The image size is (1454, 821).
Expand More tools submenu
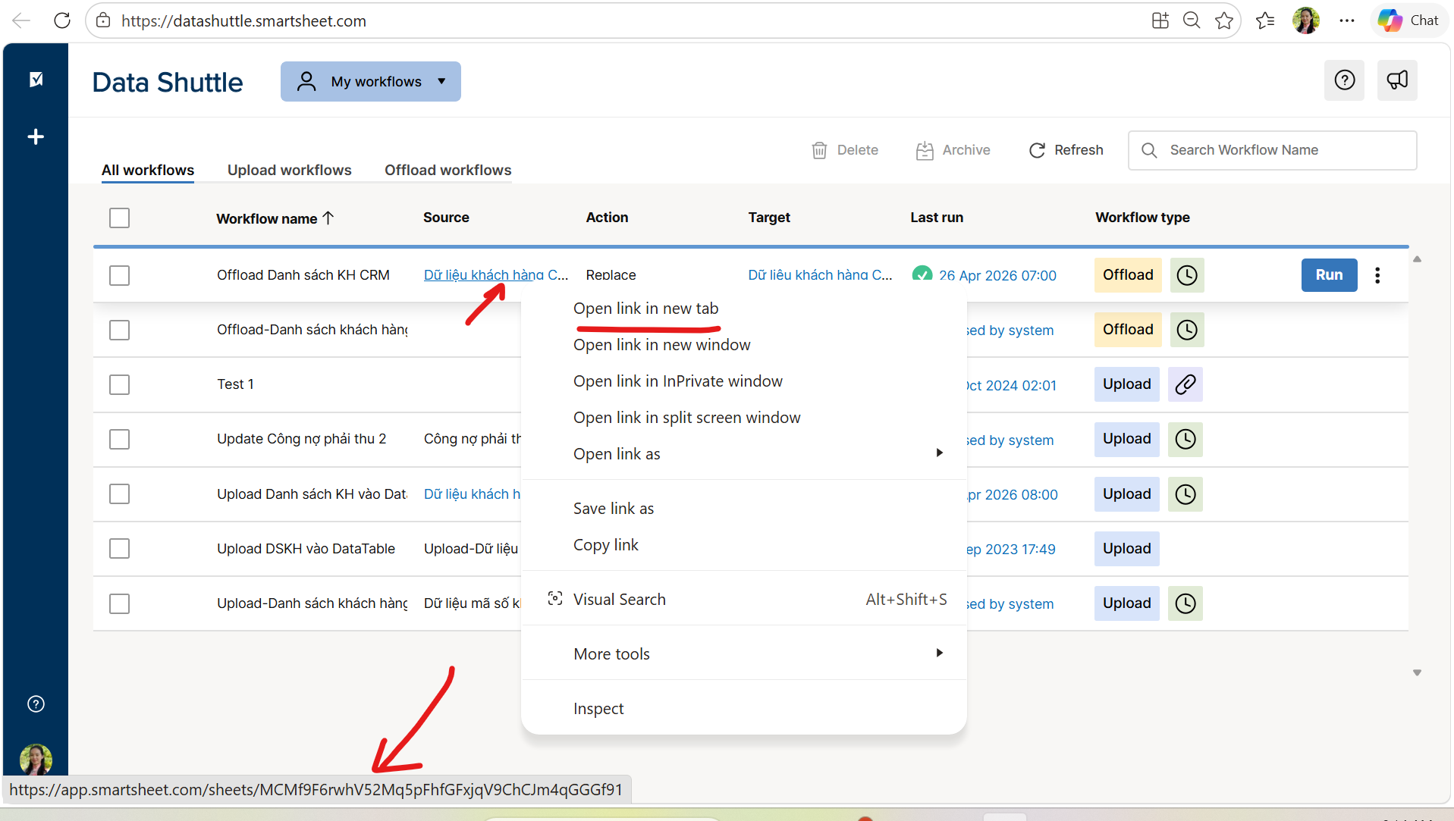pos(743,653)
